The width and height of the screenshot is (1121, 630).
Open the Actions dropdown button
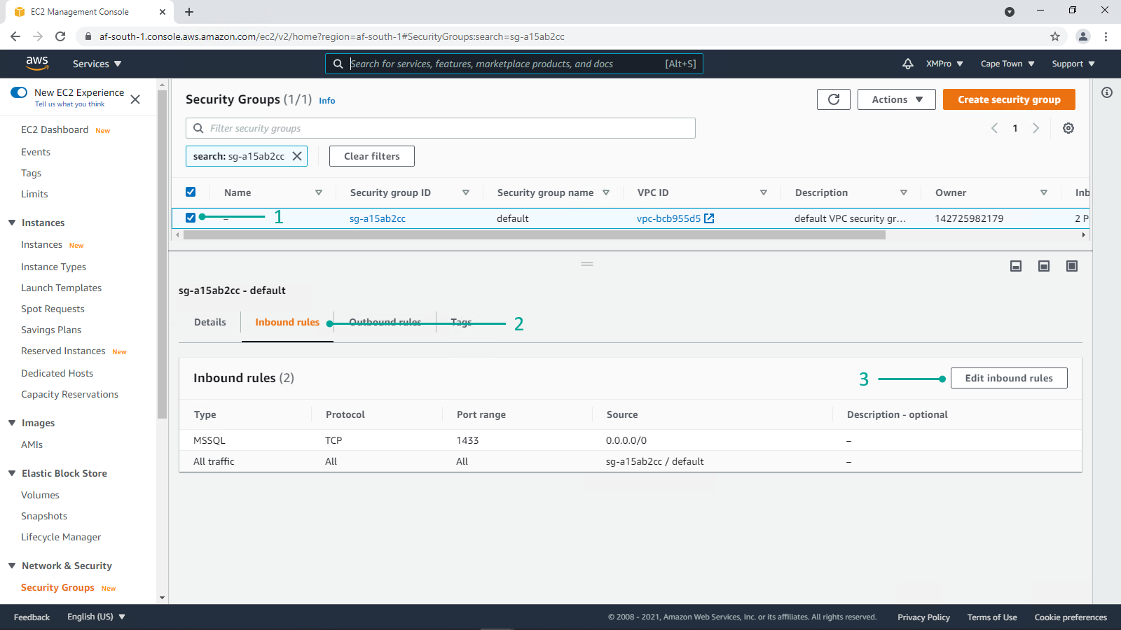click(897, 99)
